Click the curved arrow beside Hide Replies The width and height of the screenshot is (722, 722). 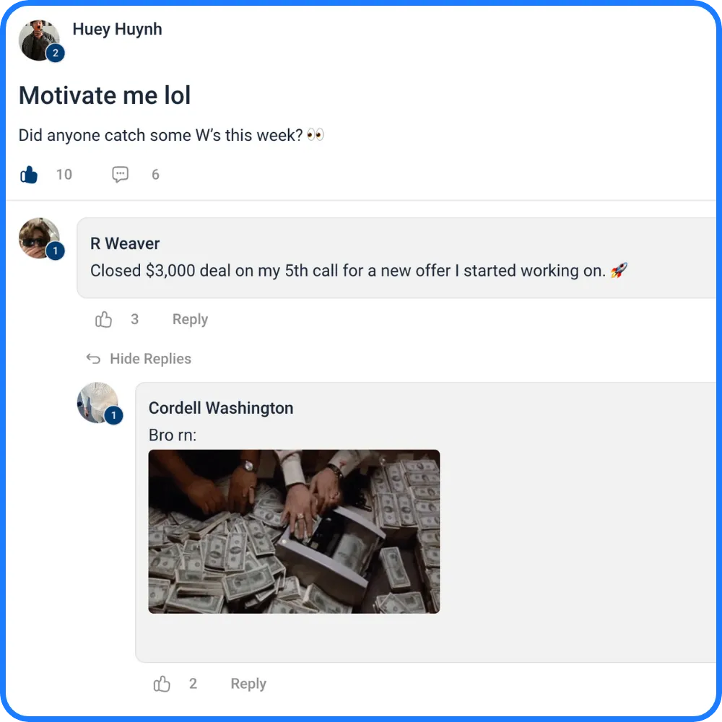(x=93, y=359)
